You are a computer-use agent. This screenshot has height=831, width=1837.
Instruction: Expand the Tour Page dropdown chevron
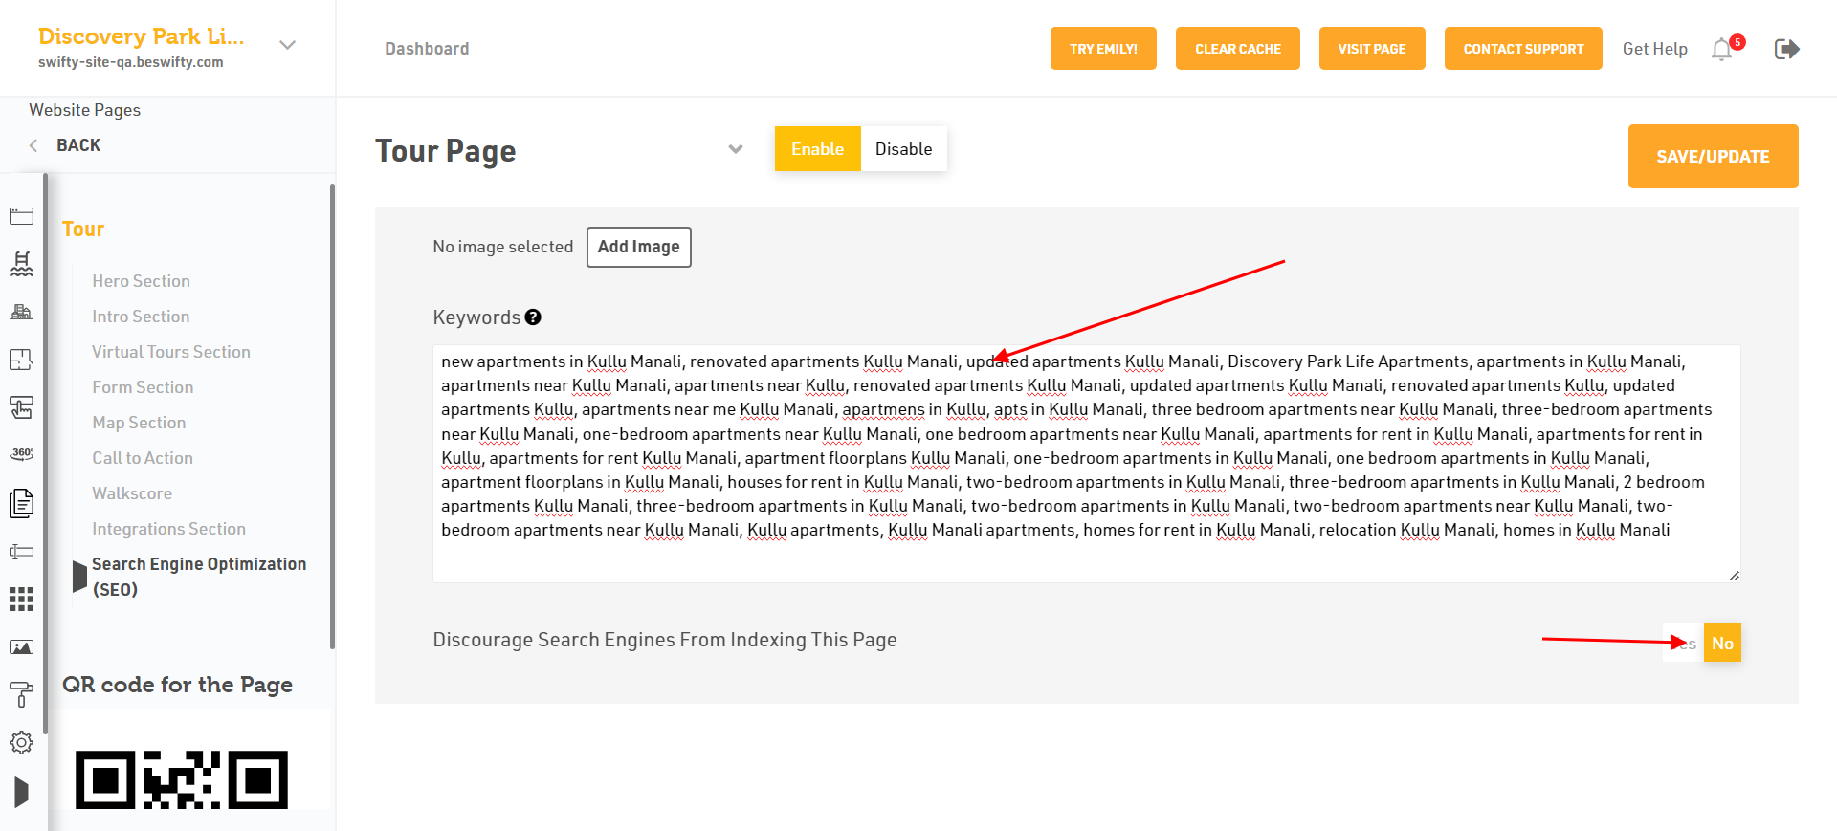tap(736, 149)
